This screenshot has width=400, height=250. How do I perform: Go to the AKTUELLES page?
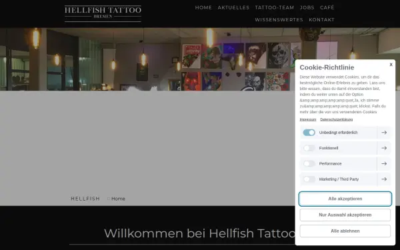(x=233, y=7)
